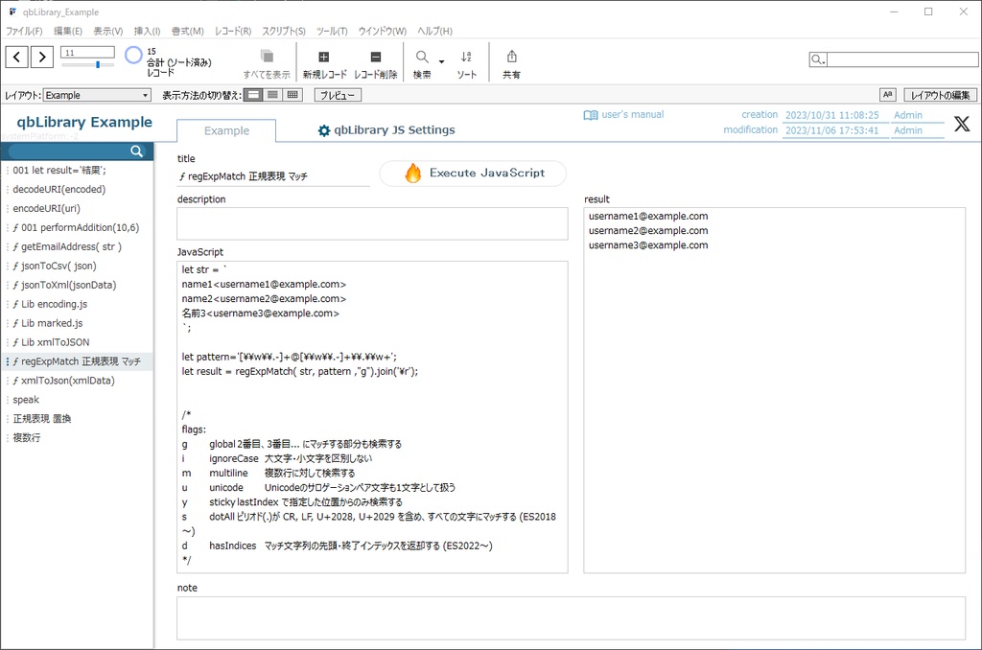Viewport: 982px width, 650px height.
Task: Click the title field
Action: (x=273, y=176)
